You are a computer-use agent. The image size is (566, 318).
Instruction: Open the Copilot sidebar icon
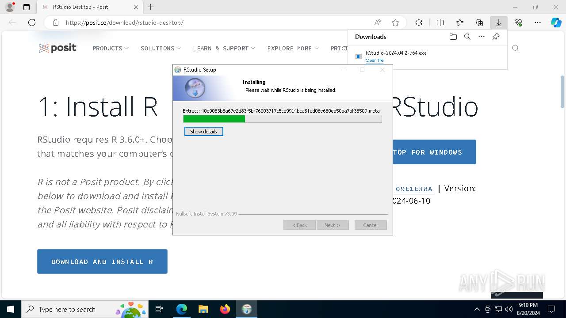(556, 23)
